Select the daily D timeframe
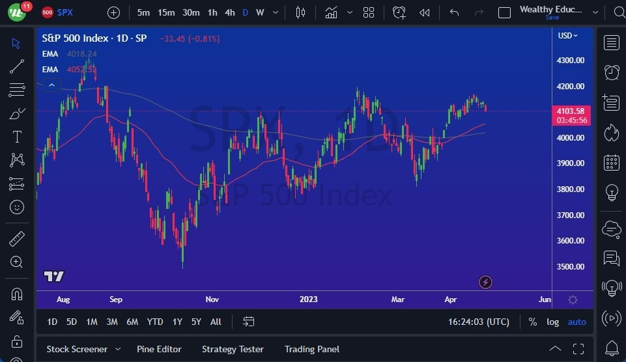 click(245, 13)
